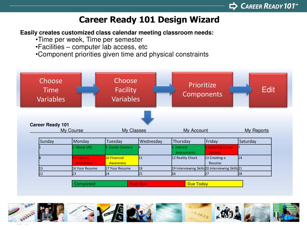
Task: Open the My Course tab
Action: (72, 130)
